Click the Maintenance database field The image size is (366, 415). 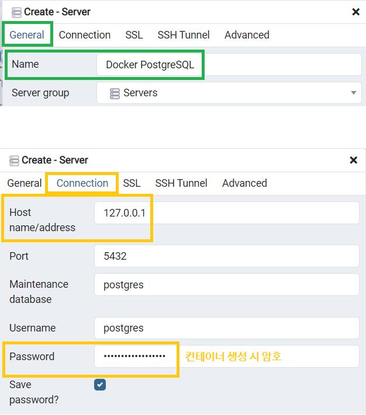pos(227,284)
